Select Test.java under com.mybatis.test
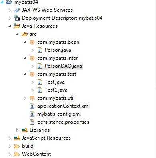156x158 pixels. (55, 82)
